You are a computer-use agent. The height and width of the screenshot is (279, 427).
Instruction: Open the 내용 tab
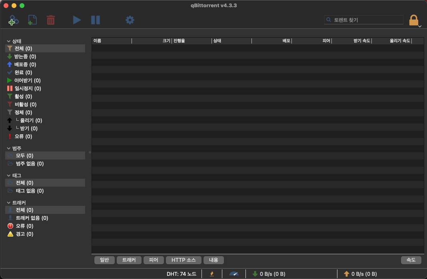(214, 260)
